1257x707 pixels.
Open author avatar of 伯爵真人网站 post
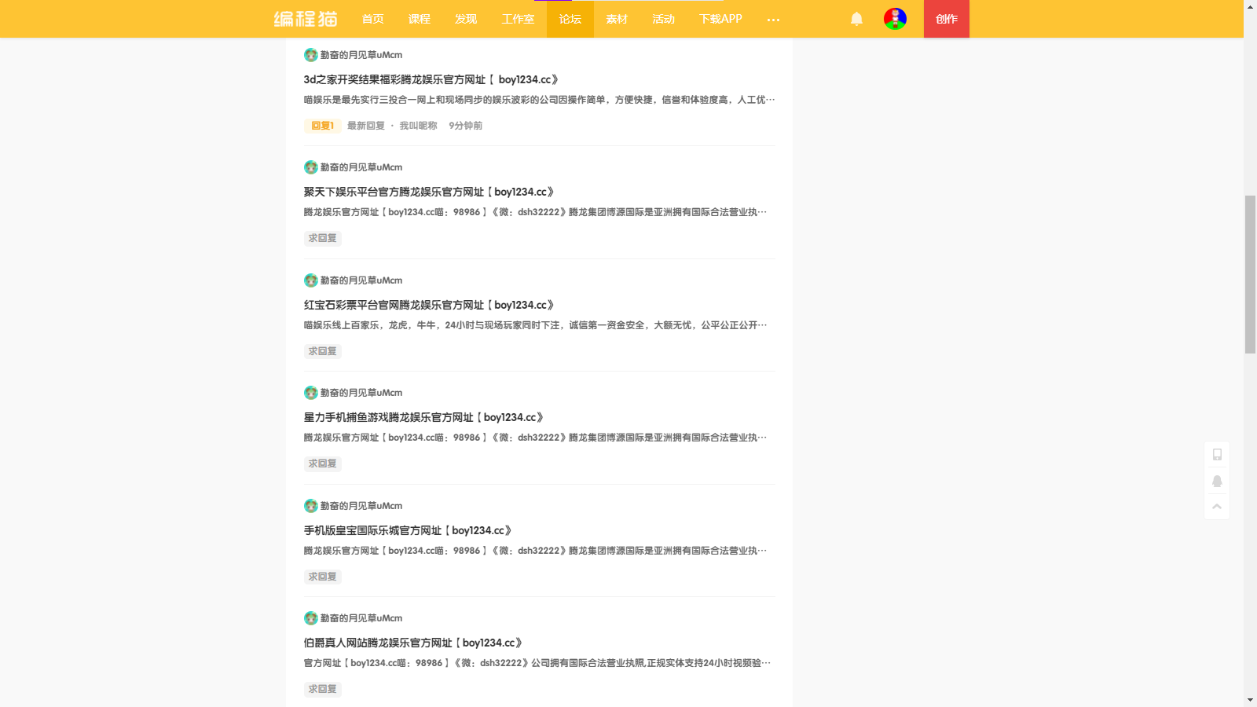pyautogui.click(x=311, y=618)
